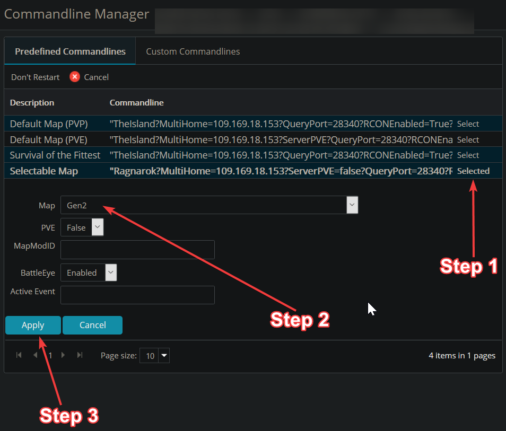
Task: Open the Page size dropdown
Action: pos(164,356)
